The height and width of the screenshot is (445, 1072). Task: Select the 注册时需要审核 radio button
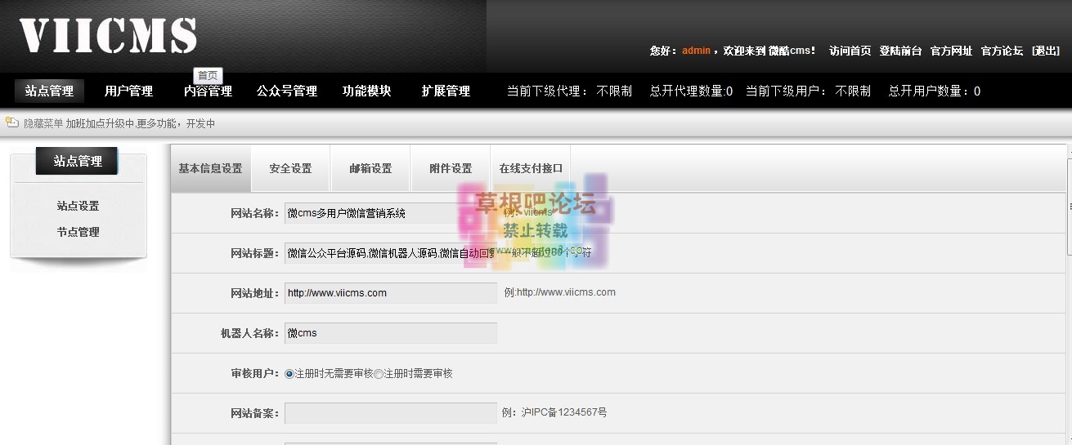[x=379, y=374]
